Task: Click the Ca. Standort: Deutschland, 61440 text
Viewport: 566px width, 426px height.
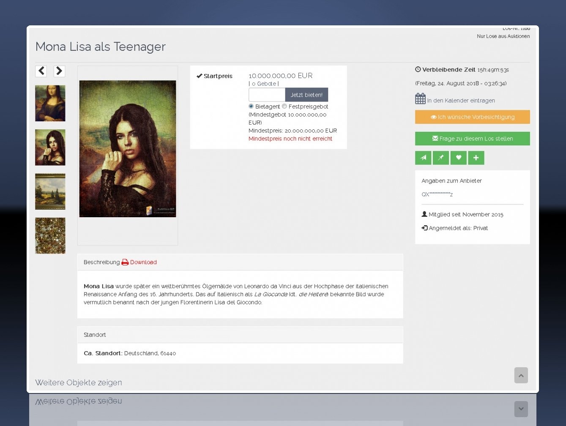Action: pos(130,353)
